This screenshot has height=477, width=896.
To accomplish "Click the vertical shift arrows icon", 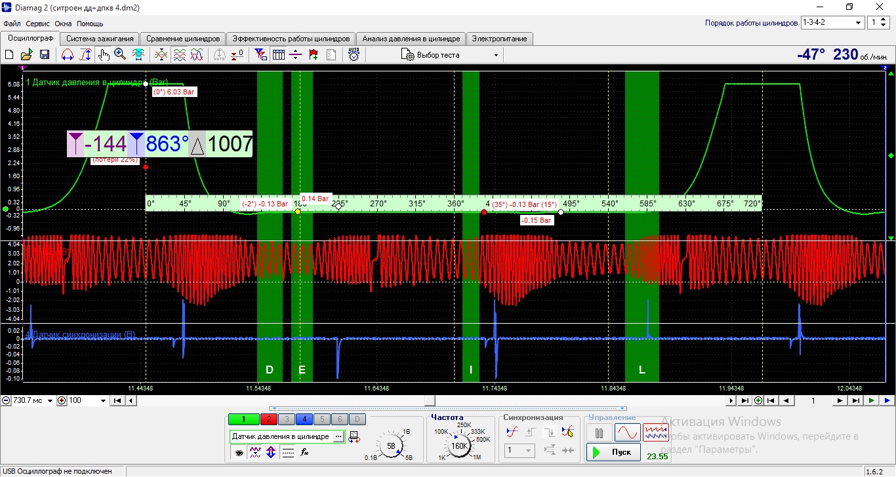I will tap(271, 452).
